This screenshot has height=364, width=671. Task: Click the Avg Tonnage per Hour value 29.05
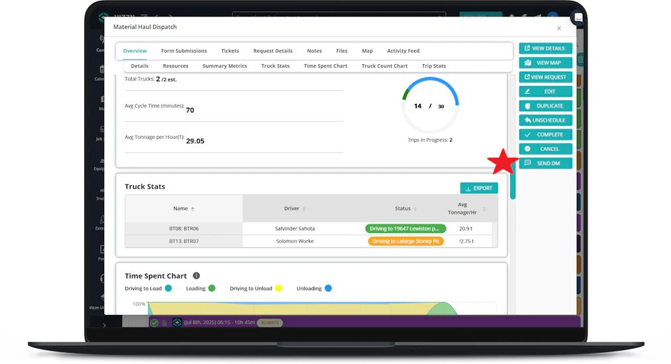(195, 141)
